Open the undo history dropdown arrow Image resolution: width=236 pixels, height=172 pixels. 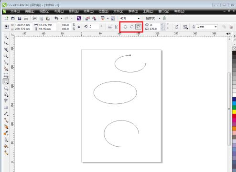[x=62, y=19]
